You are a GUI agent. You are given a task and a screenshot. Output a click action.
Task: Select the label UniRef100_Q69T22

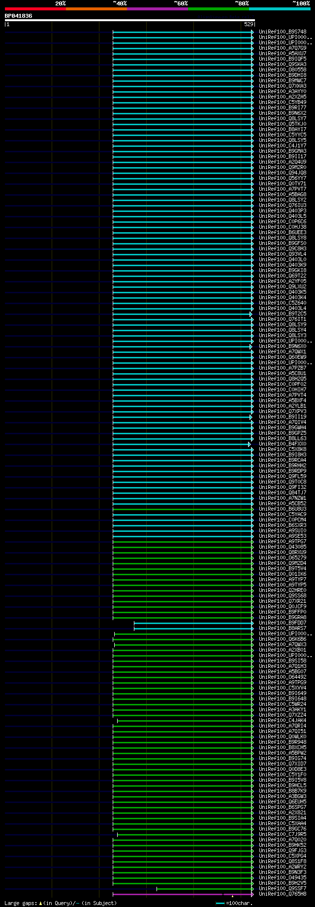pos(283,276)
